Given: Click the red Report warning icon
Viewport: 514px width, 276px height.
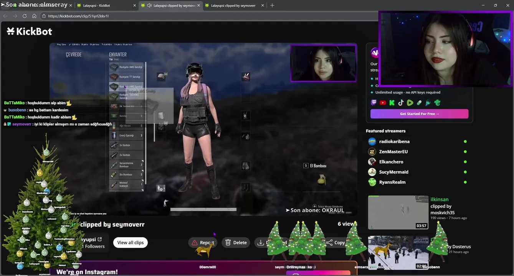Looking at the screenshot, I should 195,243.
